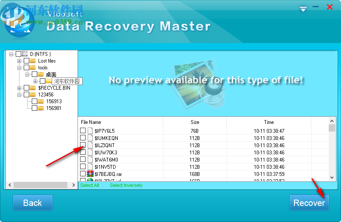Image resolution: width=341 pixels, height=222 pixels.
Task: Tick the checkbox for file $I1NV5TD
Action: coord(83,167)
